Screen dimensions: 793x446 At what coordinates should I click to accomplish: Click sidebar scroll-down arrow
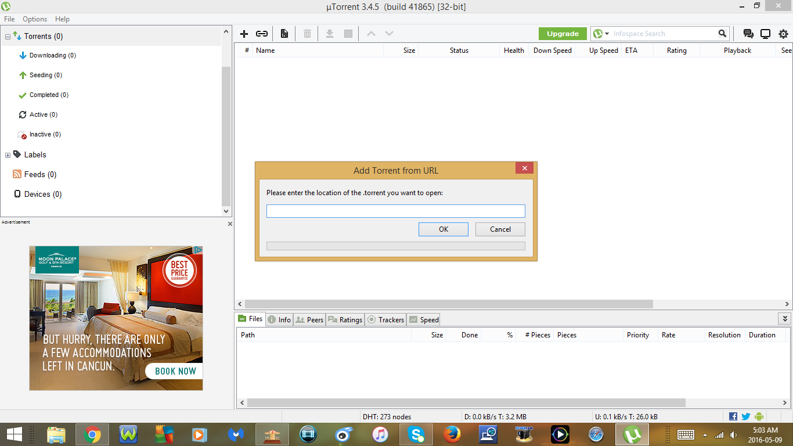226,211
